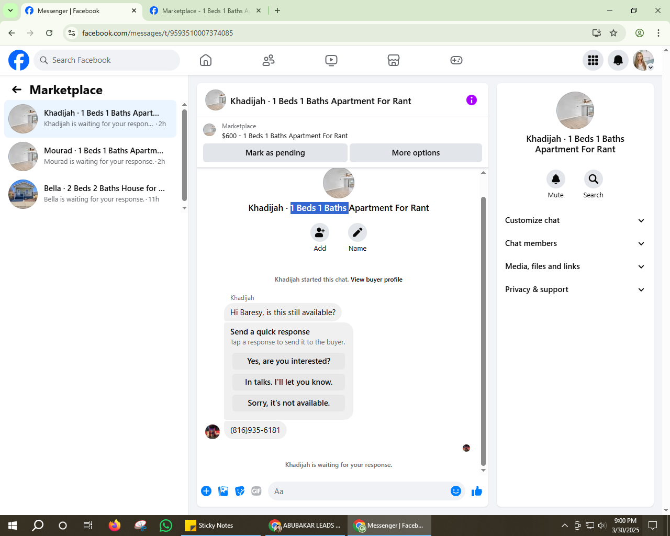The width and height of the screenshot is (670, 536).
Task: Click the browser address bar URL
Action: (158, 33)
